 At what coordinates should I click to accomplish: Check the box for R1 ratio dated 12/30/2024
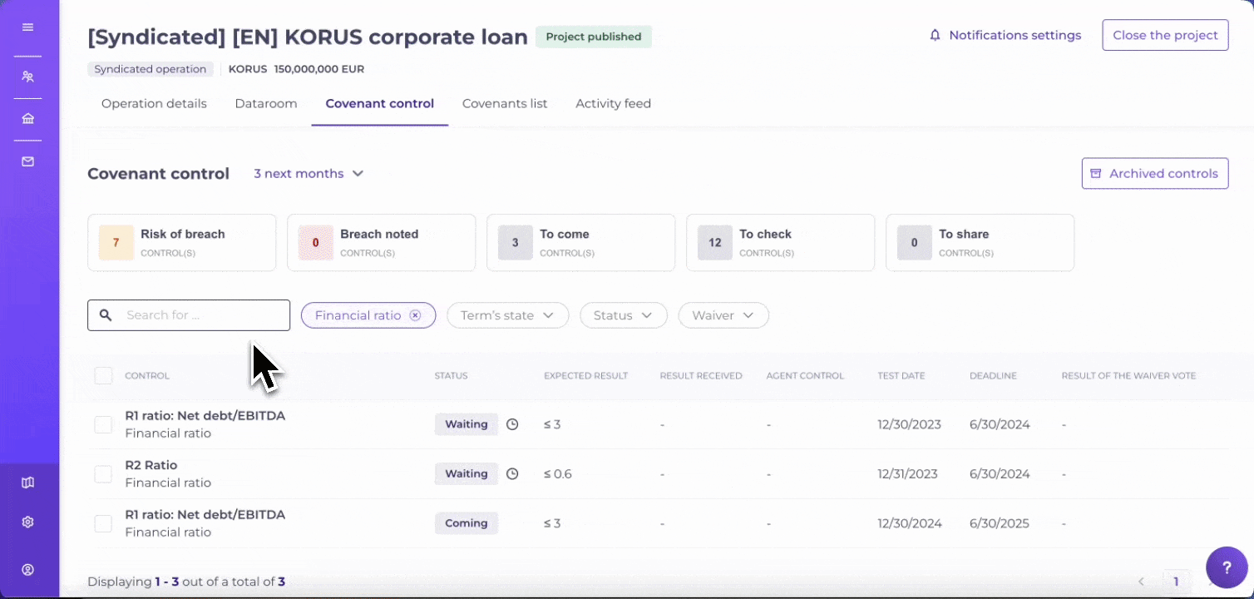coord(103,524)
